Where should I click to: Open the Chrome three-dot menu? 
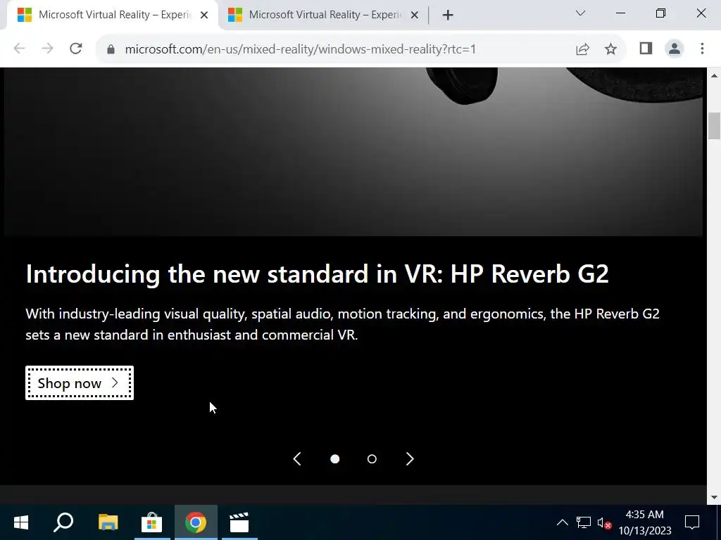tap(702, 49)
